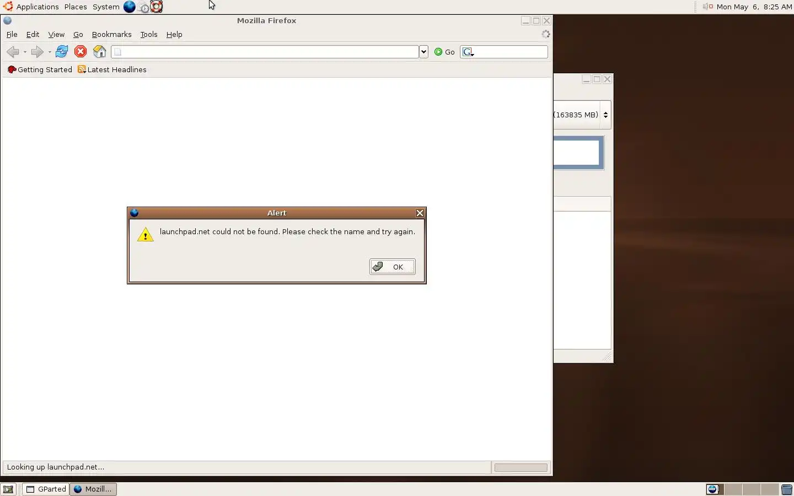794x496 pixels.
Task: Open GParted device selector showing 163835 MB
Action: pyautogui.click(x=582, y=115)
